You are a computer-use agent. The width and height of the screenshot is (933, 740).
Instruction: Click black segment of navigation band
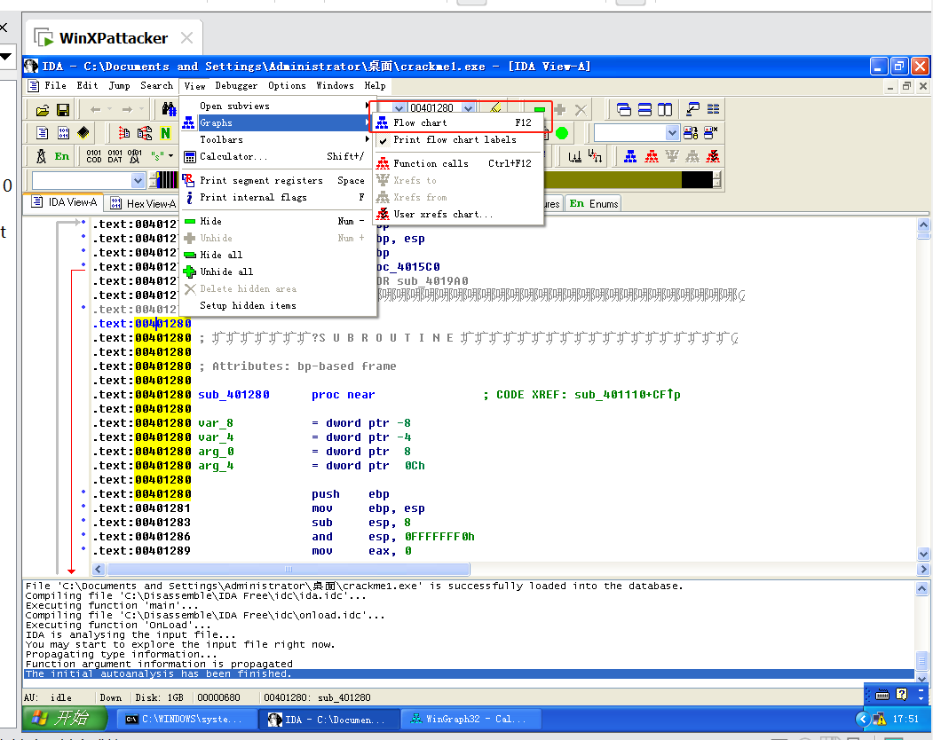pos(697,180)
